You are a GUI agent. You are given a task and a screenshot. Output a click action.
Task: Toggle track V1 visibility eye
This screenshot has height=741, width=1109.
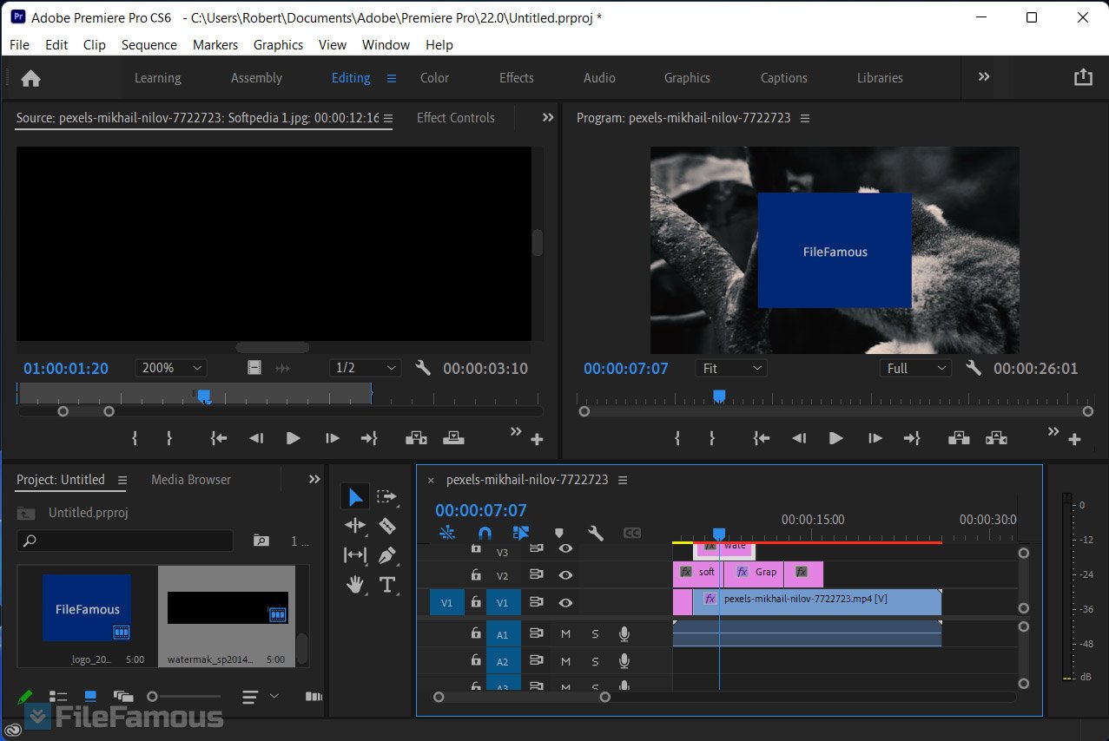click(x=565, y=602)
